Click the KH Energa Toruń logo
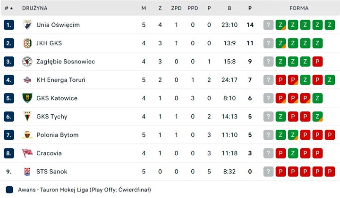The height and width of the screenshot is (198, 340). (x=27, y=80)
